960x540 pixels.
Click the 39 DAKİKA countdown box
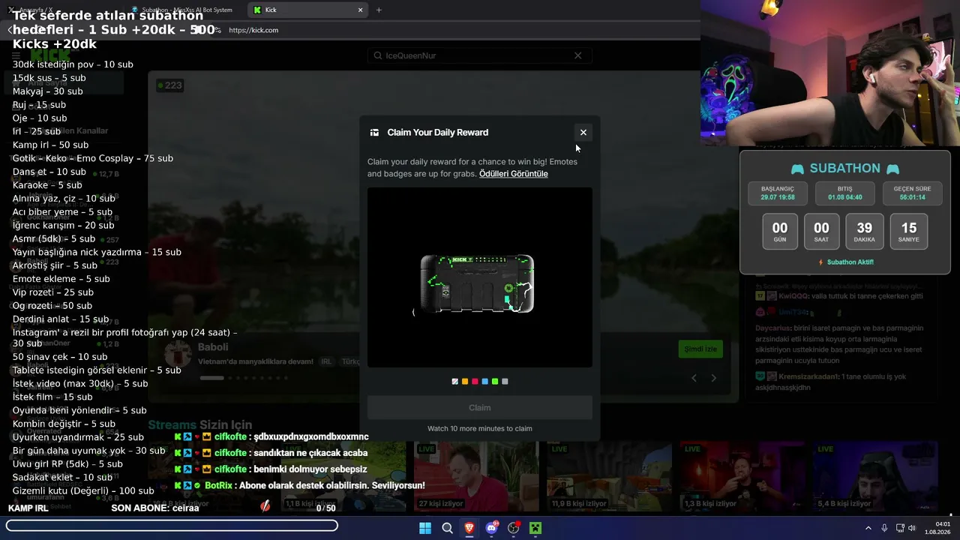(864, 232)
